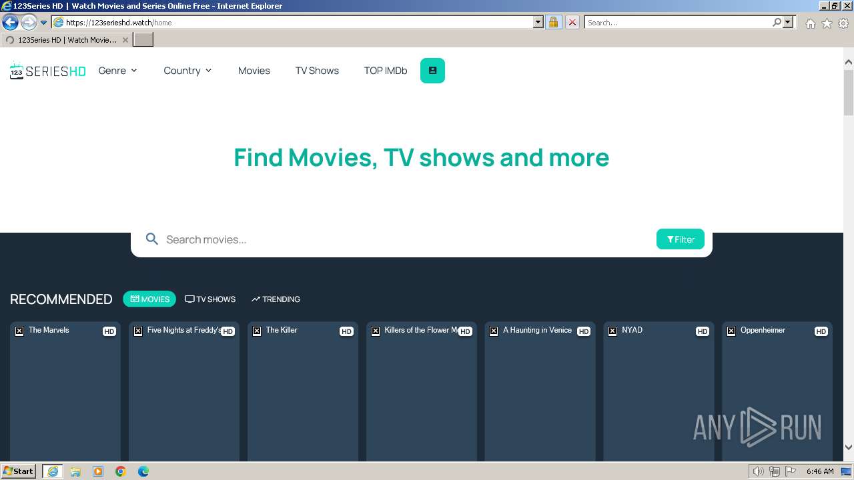The height and width of the screenshot is (480, 854).
Task: Click the 123SeriesHD site logo
Action: pyautogui.click(x=47, y=71)
